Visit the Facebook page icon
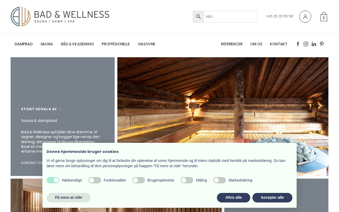The image size is (339, 212). [298, 44]
